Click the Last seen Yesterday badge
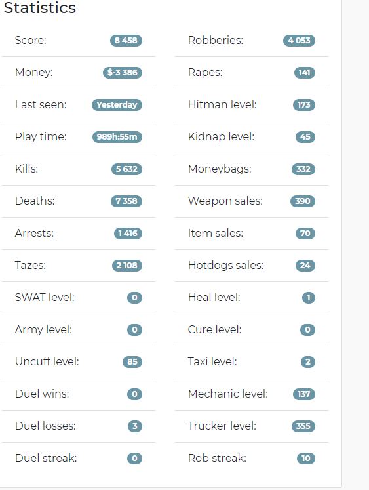 (117, 105)
